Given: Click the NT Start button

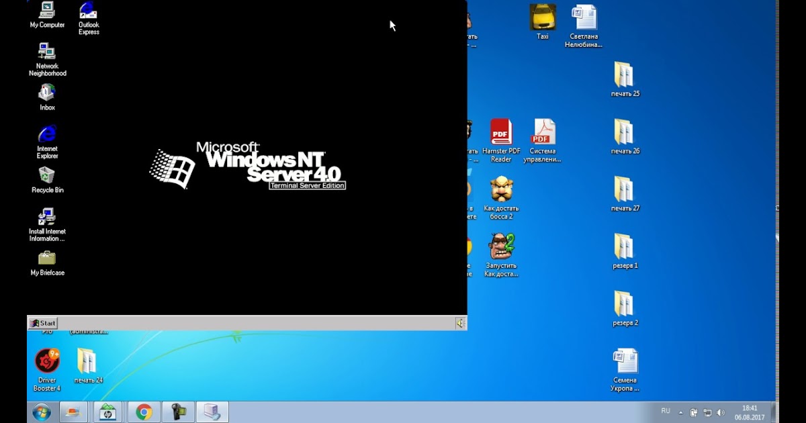Looking at the screenshot, I should 42,323.
